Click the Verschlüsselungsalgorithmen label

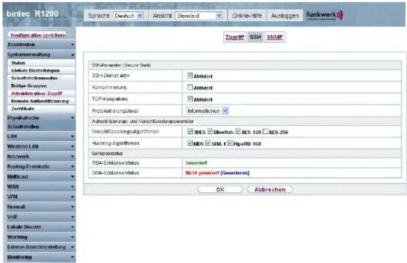[x=125, y=131]
